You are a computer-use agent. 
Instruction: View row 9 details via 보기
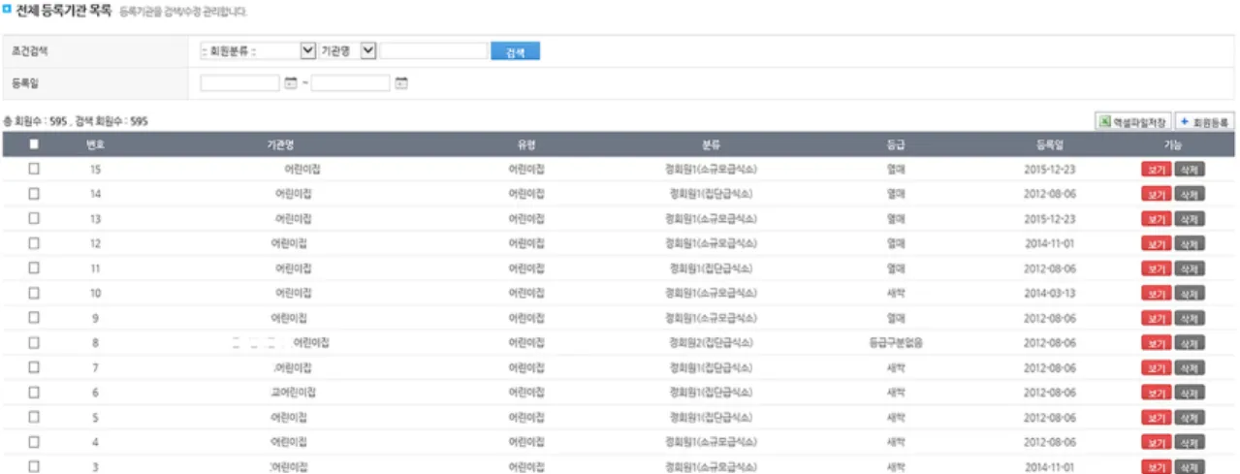point(1156,319)
